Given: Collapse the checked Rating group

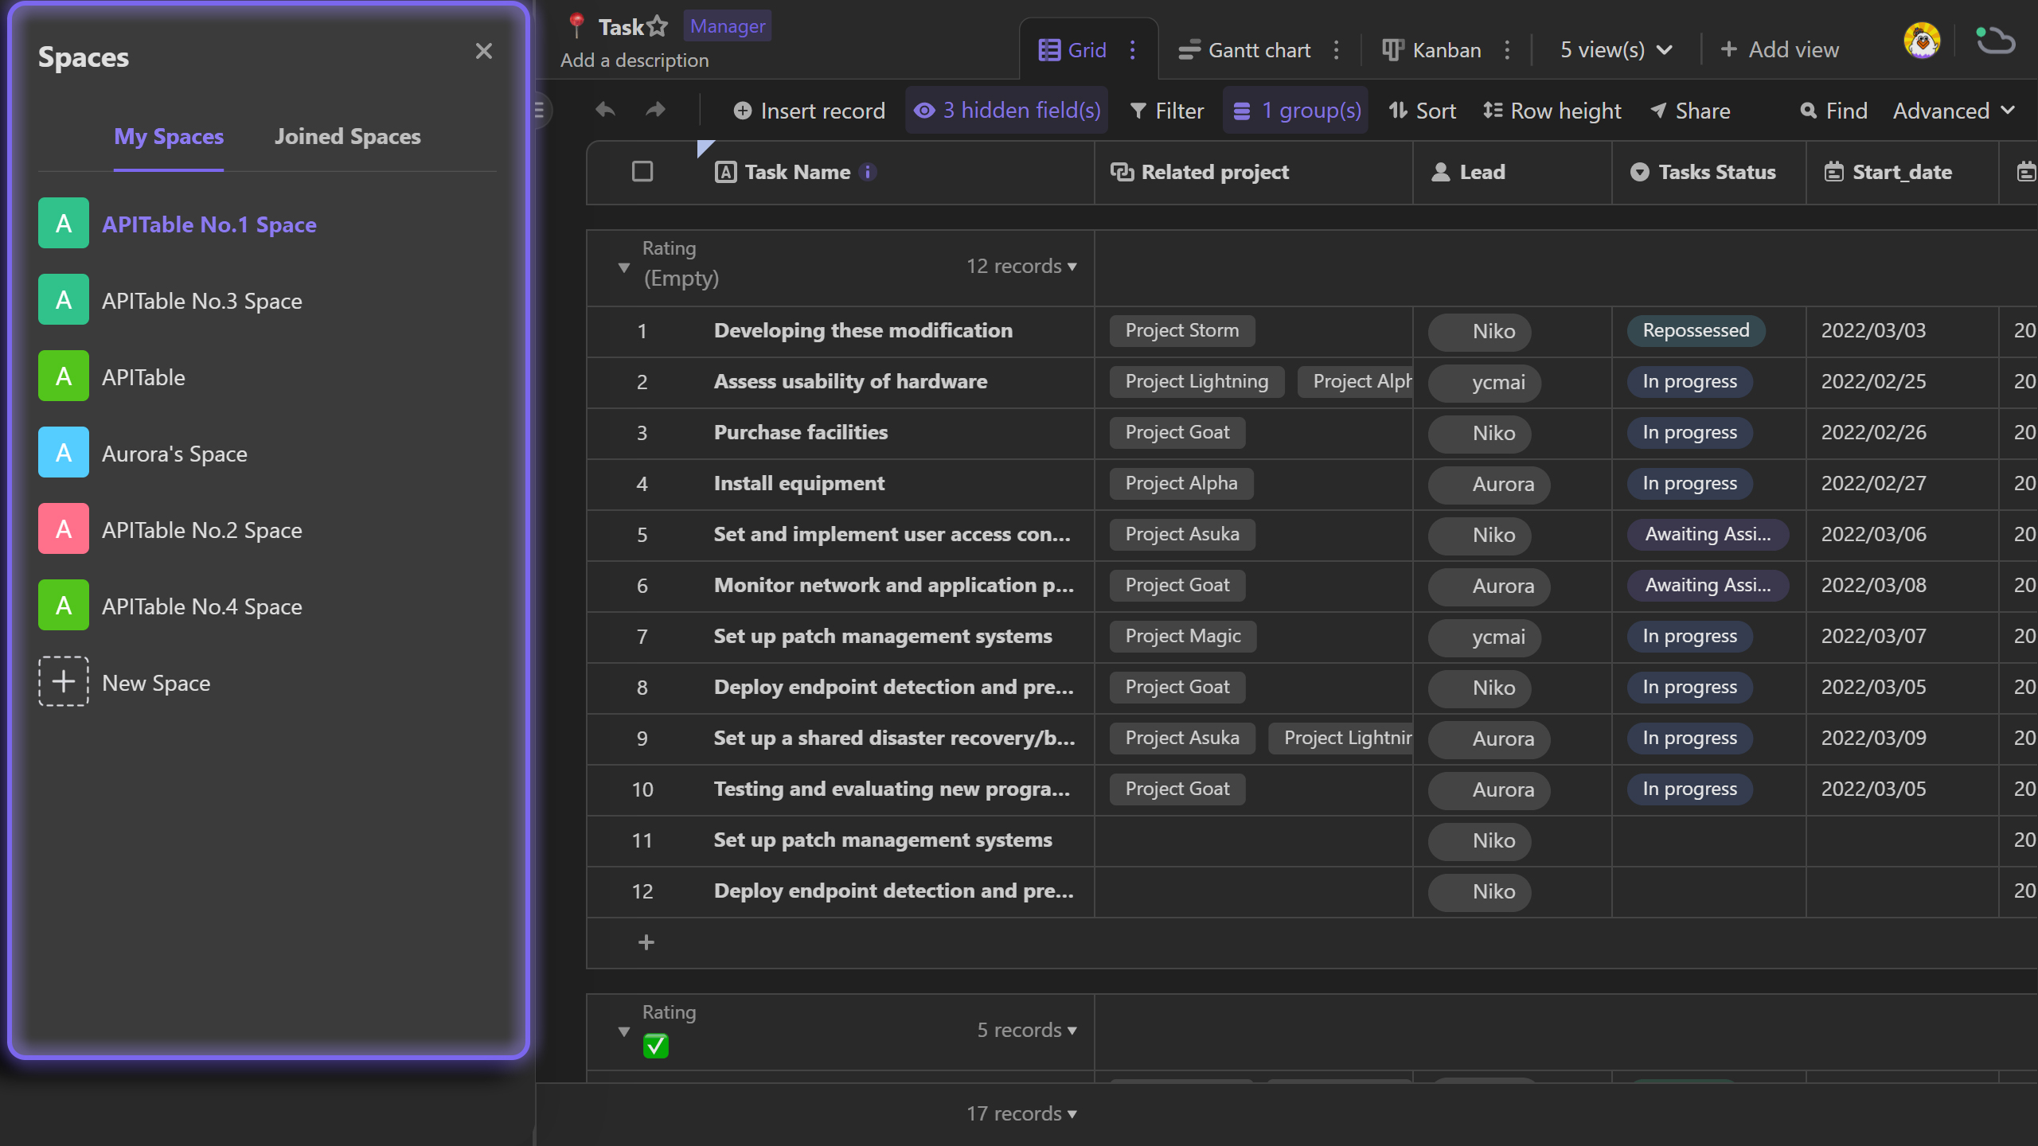Looking at the screenshot, I should 624,1031.
